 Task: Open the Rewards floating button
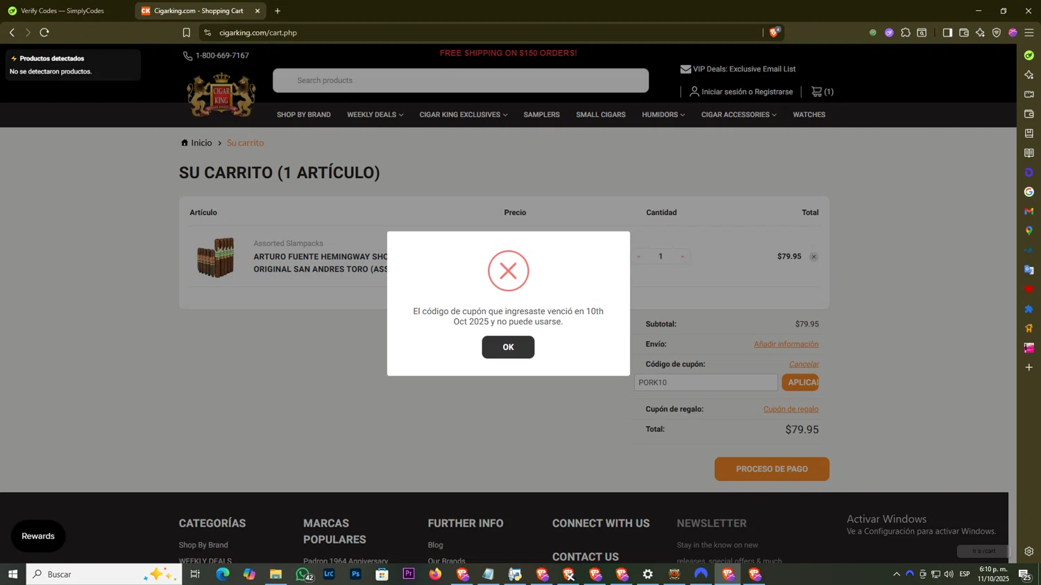38,536
